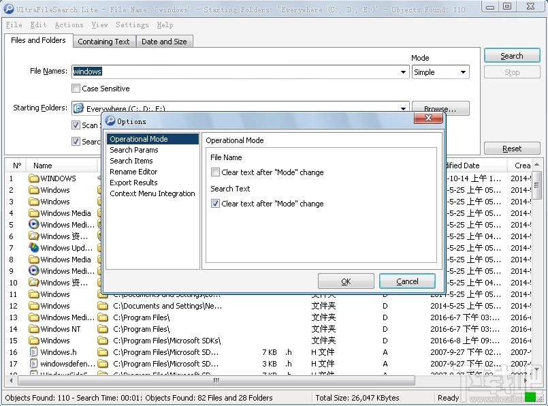Open the Actions menu

tap(69, 25)
